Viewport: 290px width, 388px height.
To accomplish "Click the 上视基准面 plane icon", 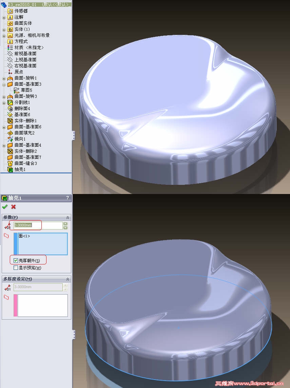I will 10,60.
